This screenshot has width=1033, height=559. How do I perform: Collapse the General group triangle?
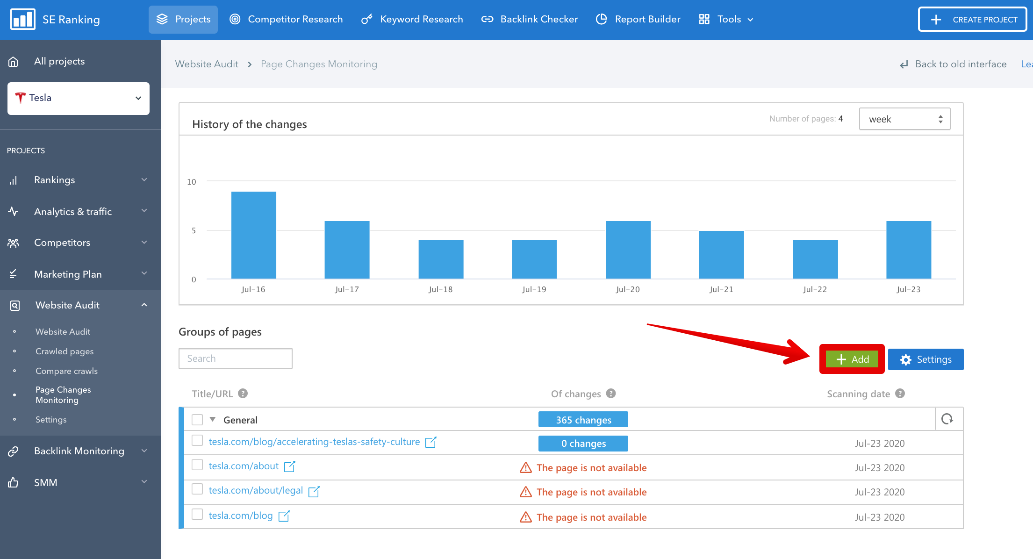click(x=213, y=419)
